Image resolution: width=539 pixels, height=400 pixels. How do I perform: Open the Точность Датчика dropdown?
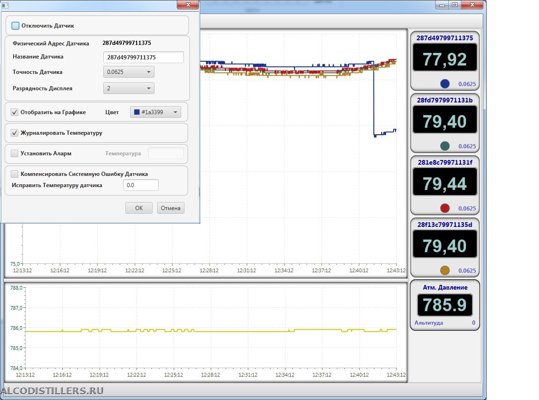[128, 72]
